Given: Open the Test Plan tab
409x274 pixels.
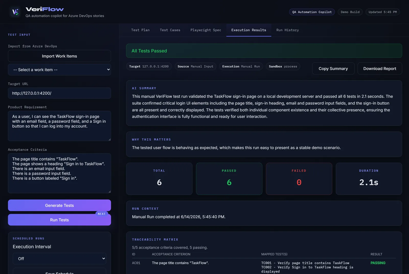Looking at the screenshot, I should click(140, 30).
